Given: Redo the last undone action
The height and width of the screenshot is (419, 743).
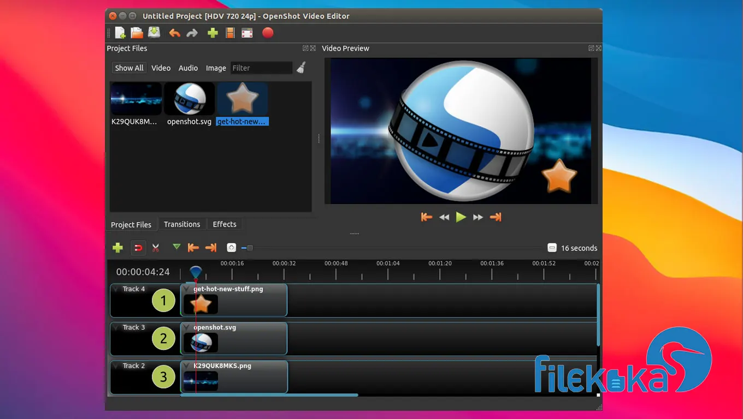Looking at the screenshot, I should tap(192, 33).
